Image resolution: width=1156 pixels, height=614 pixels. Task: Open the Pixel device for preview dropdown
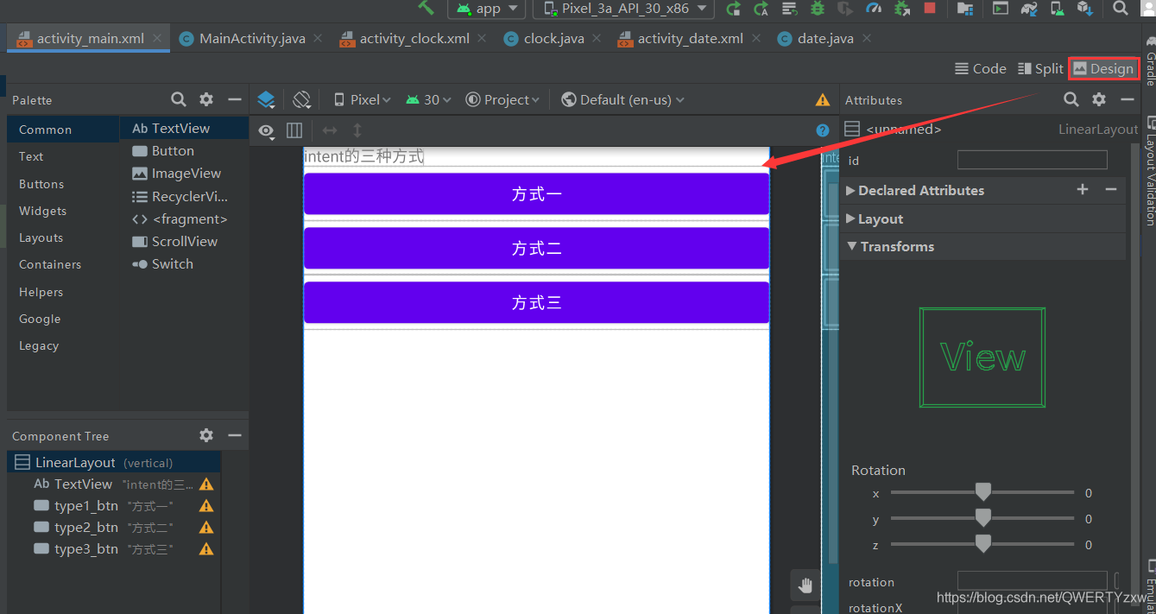click(x=362, y=100)
